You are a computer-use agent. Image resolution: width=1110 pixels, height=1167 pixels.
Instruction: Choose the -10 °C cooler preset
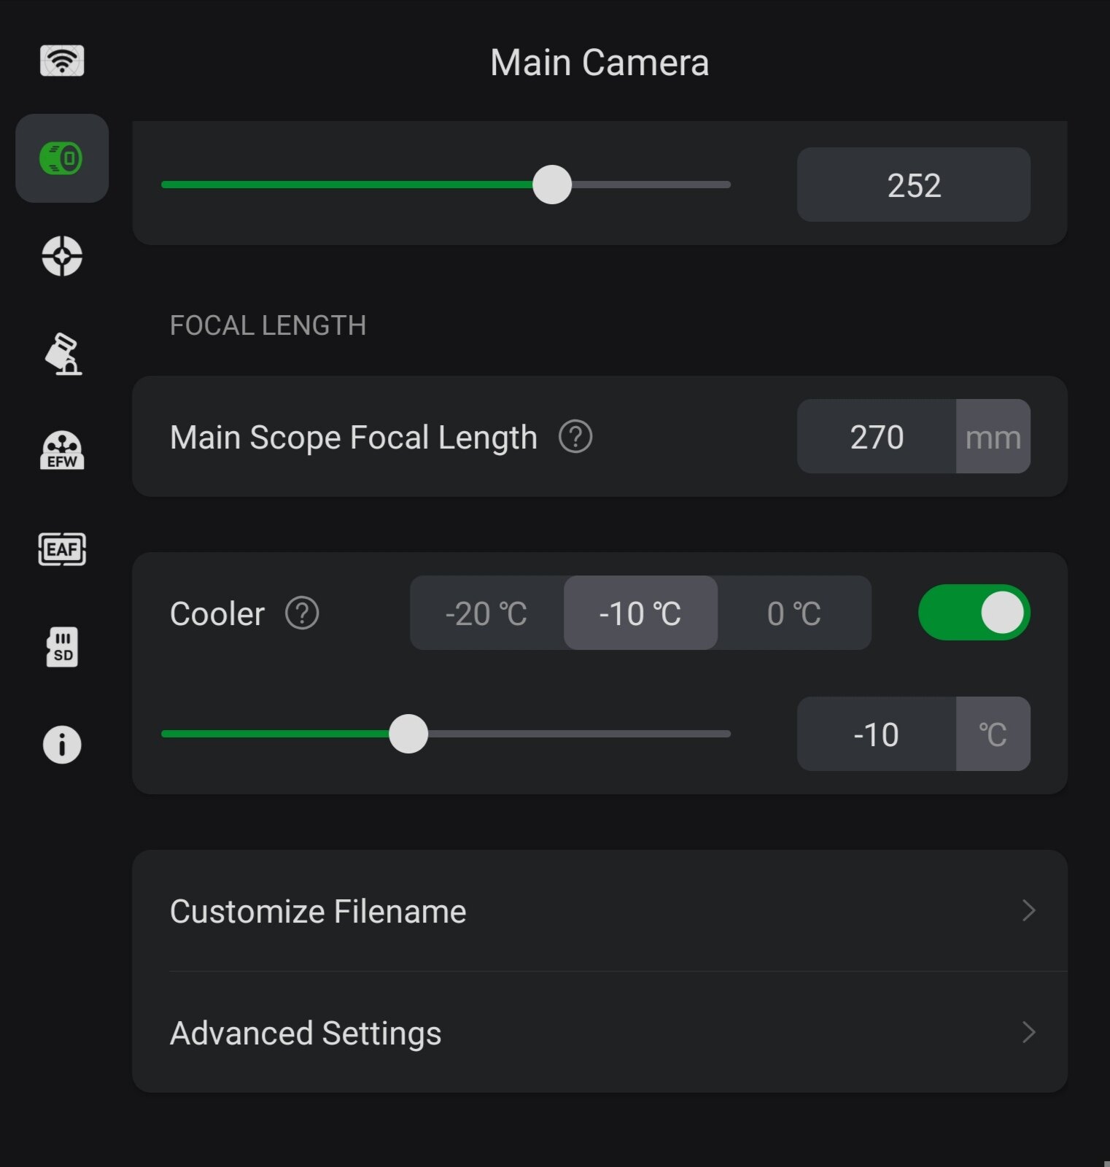(x=640, y=613)
